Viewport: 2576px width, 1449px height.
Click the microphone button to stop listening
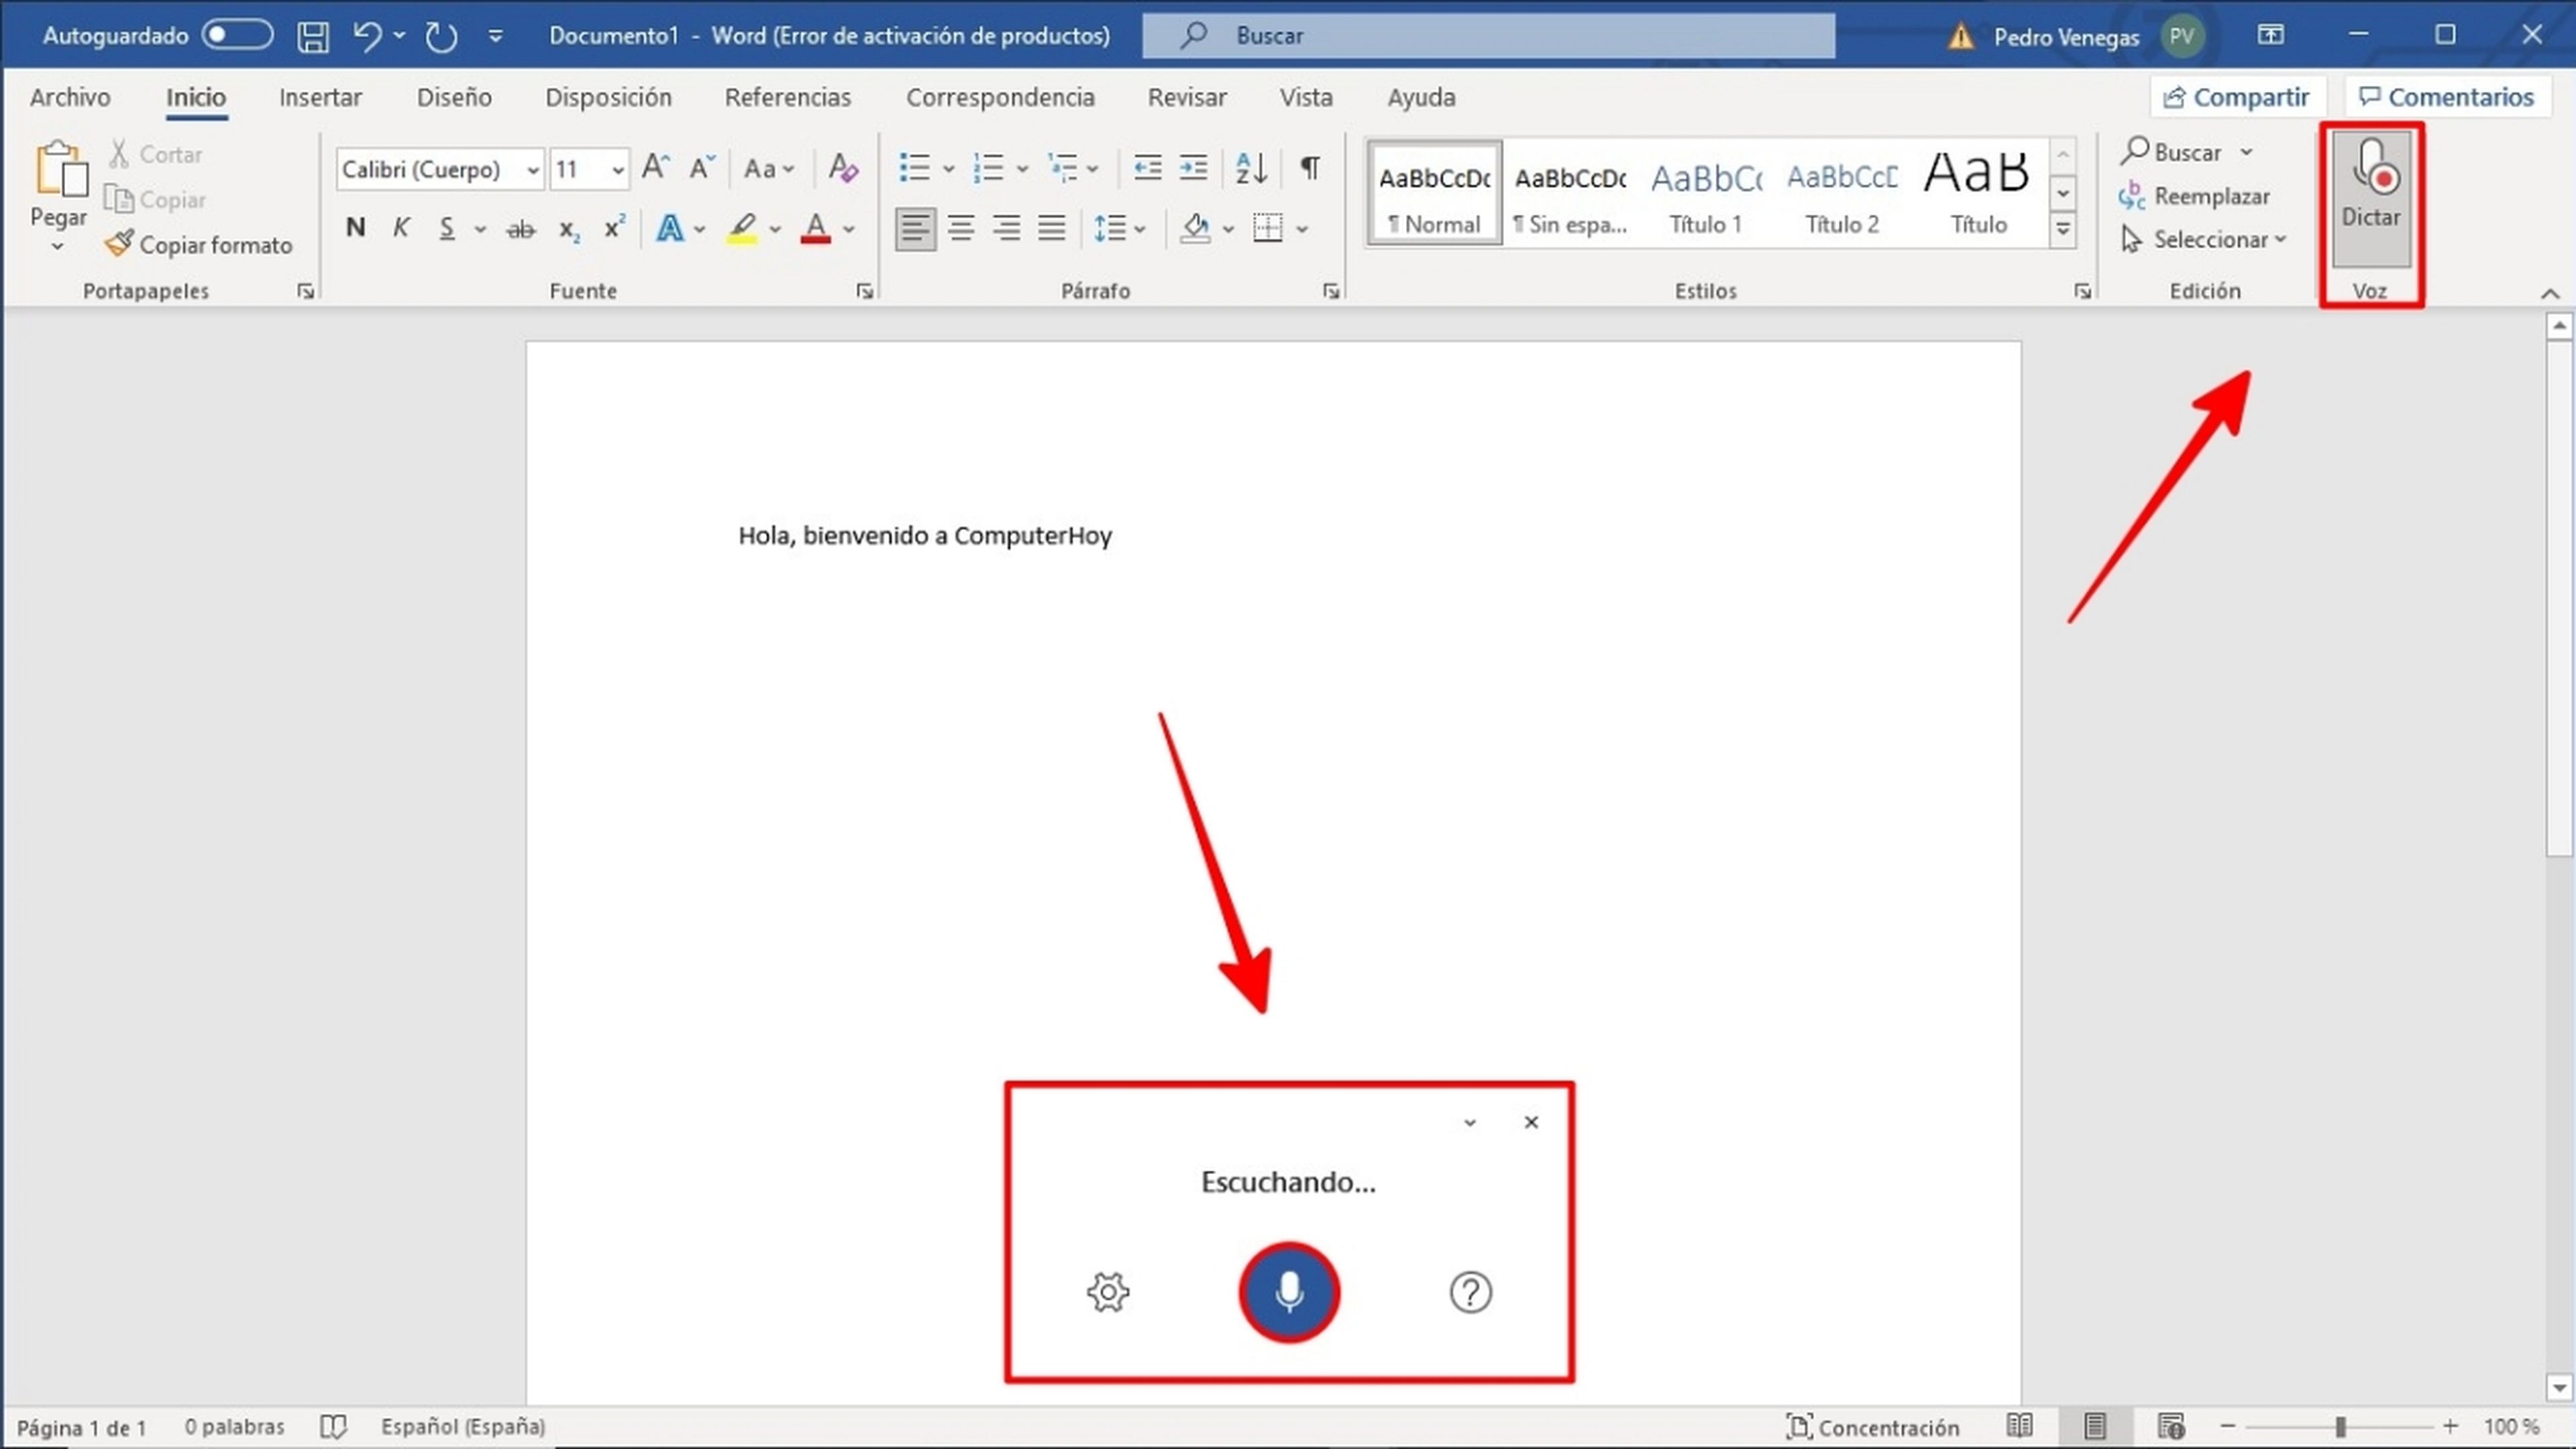[x=1288, y=1291]
